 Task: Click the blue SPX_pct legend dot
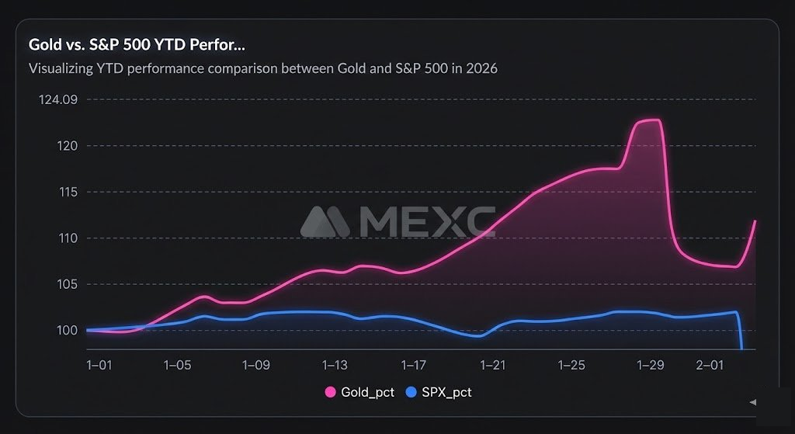tap(411, 392)
